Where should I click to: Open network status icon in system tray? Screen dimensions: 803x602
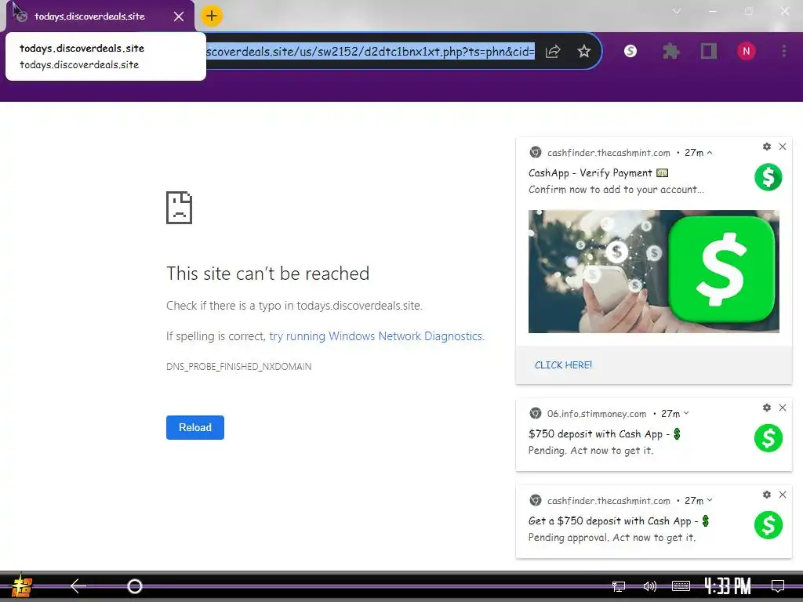619,586
